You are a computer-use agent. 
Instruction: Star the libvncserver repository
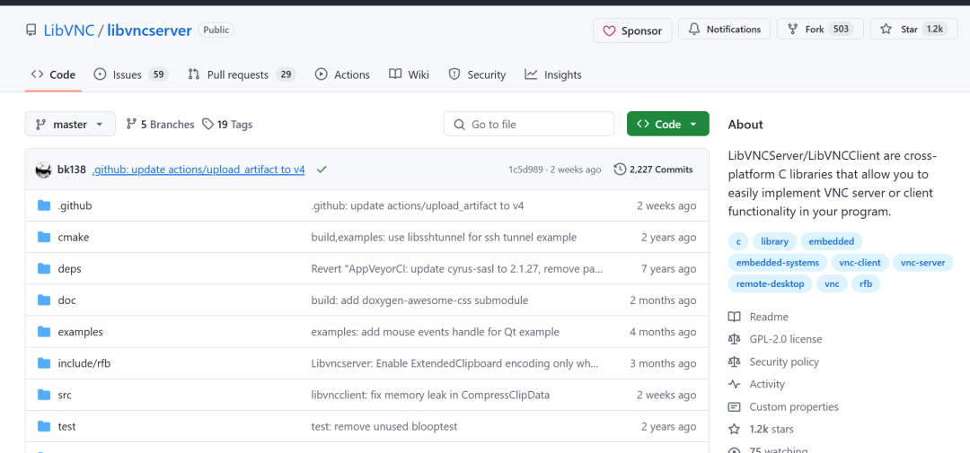coord(910,30)
